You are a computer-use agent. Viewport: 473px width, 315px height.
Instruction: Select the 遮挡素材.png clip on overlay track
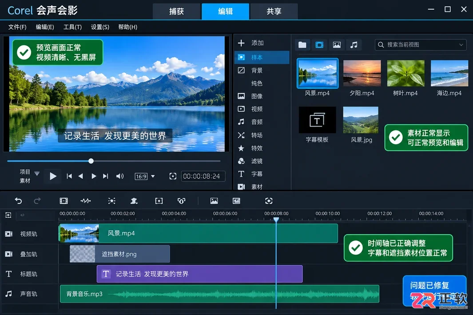[x=120, y=254]
